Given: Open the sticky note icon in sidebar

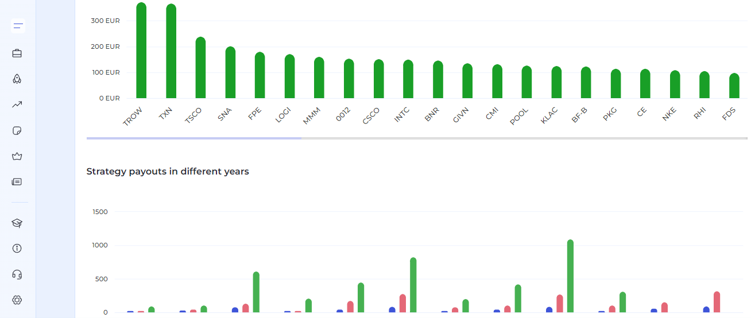Looking at the screenshot, I should [17, 131].
